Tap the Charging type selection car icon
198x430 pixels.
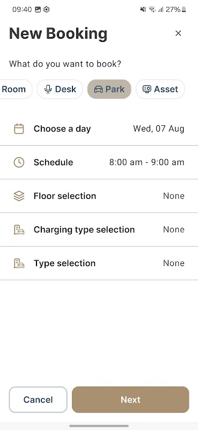(19, 230)
